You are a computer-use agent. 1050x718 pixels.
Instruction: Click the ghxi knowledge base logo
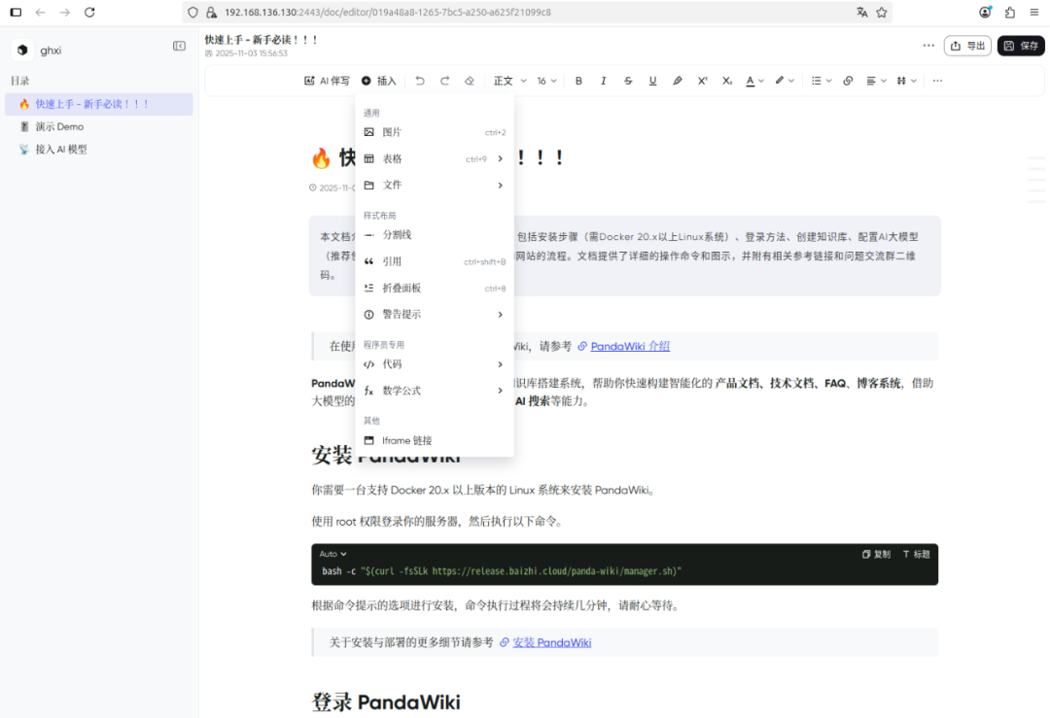[22, 51]
